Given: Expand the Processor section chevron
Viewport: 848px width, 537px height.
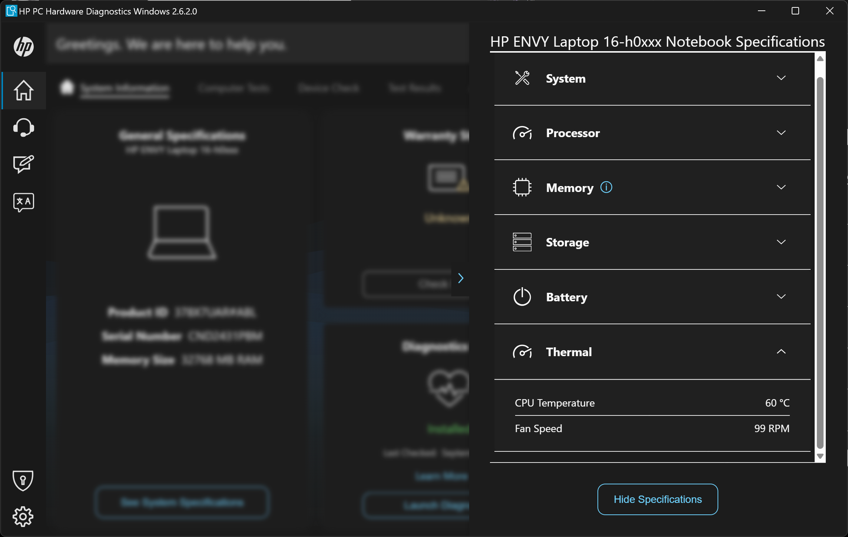Looking at the screenshot, I should (x=781, y=133).
